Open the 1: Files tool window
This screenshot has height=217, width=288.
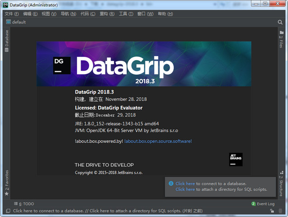coord(281,39)
